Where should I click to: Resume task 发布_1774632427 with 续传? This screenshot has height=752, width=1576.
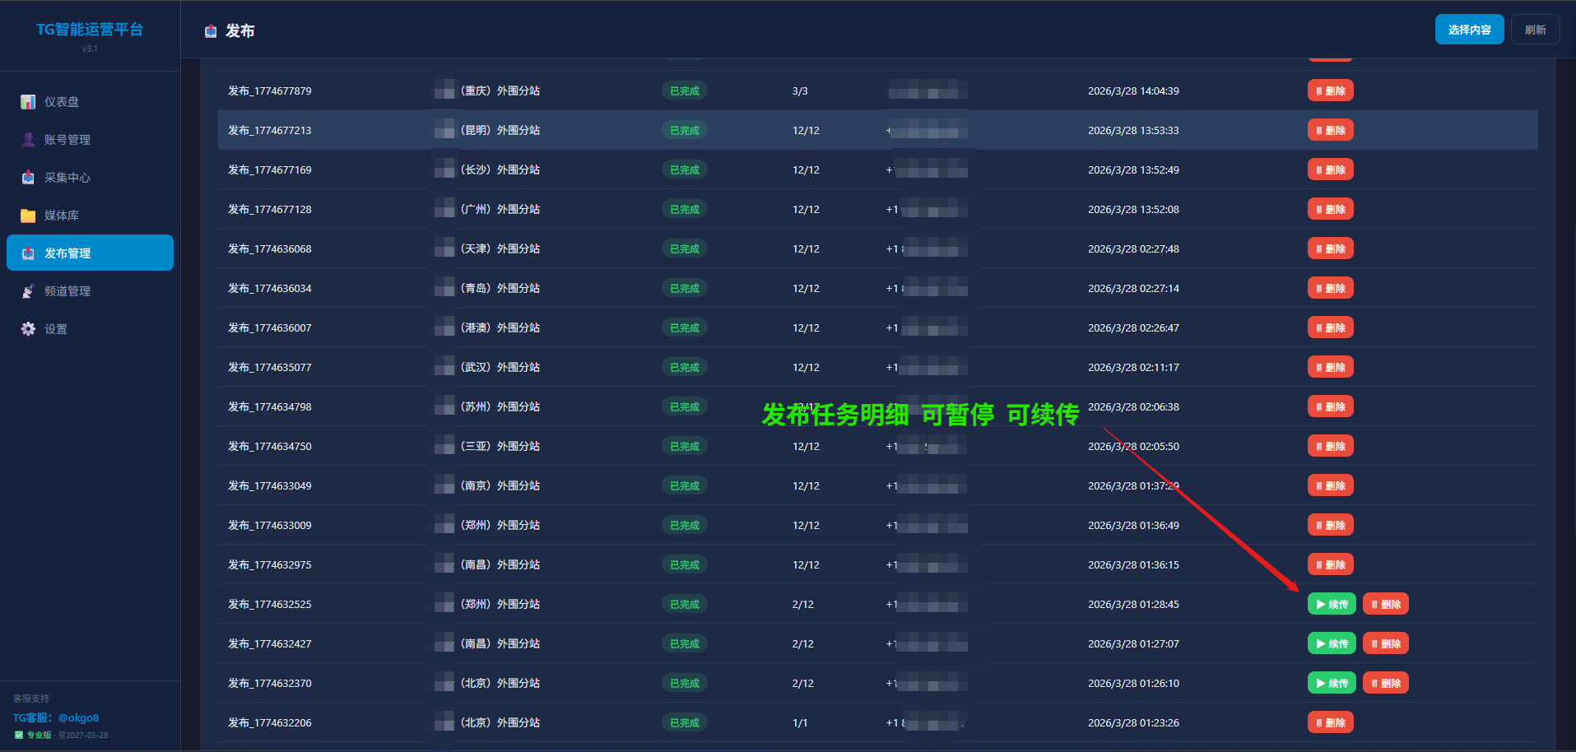1332,643
